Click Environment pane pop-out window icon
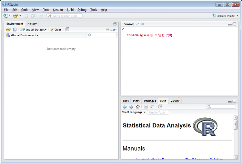 pyautogui.click(x=115, y=24)
